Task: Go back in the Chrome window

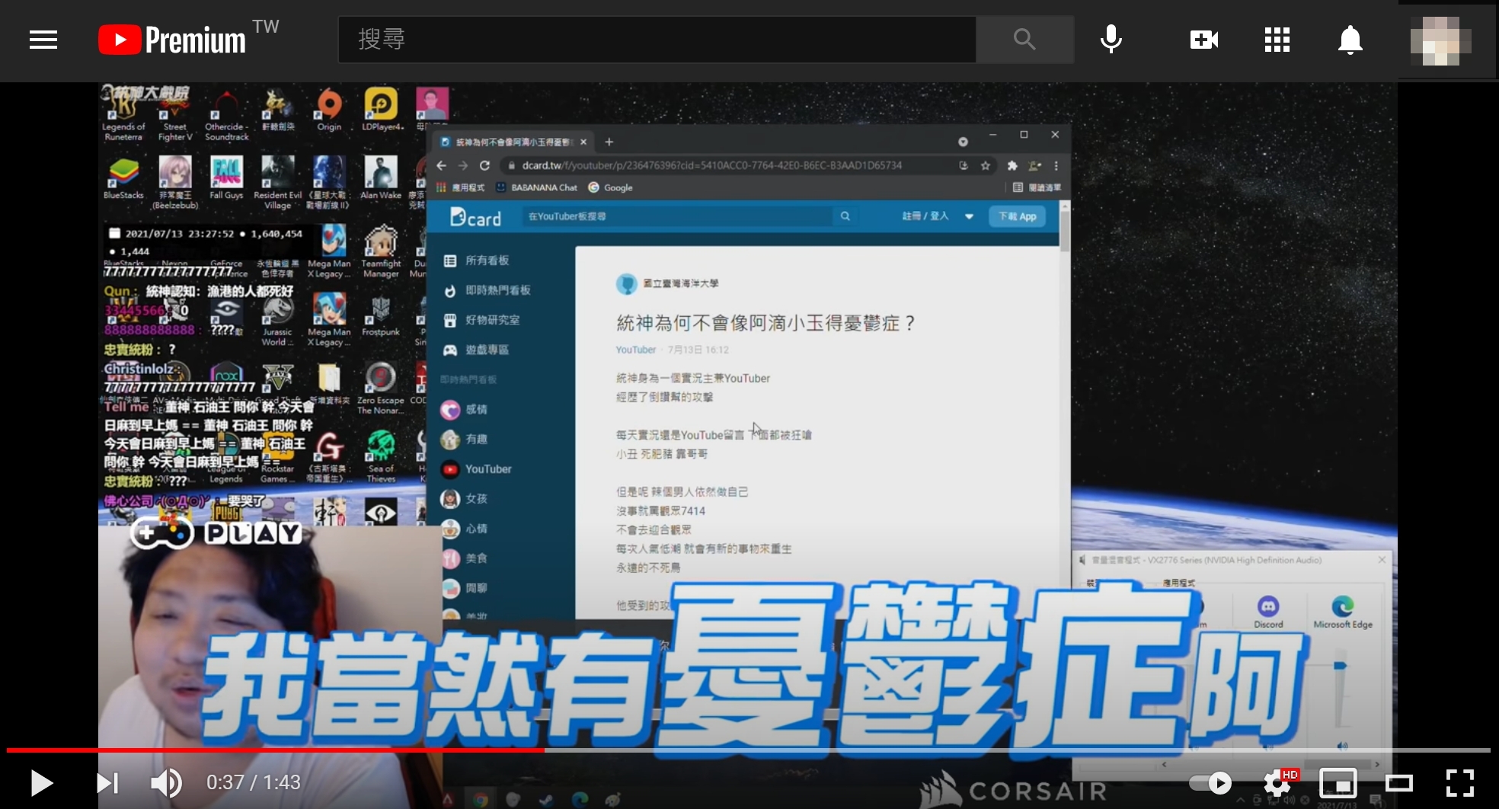Action: pos(442,165)
